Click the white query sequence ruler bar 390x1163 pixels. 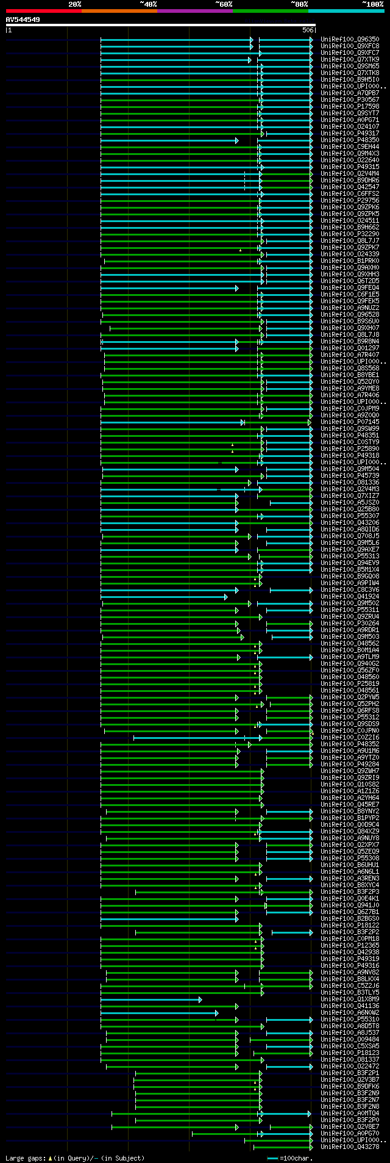(160, 25)
